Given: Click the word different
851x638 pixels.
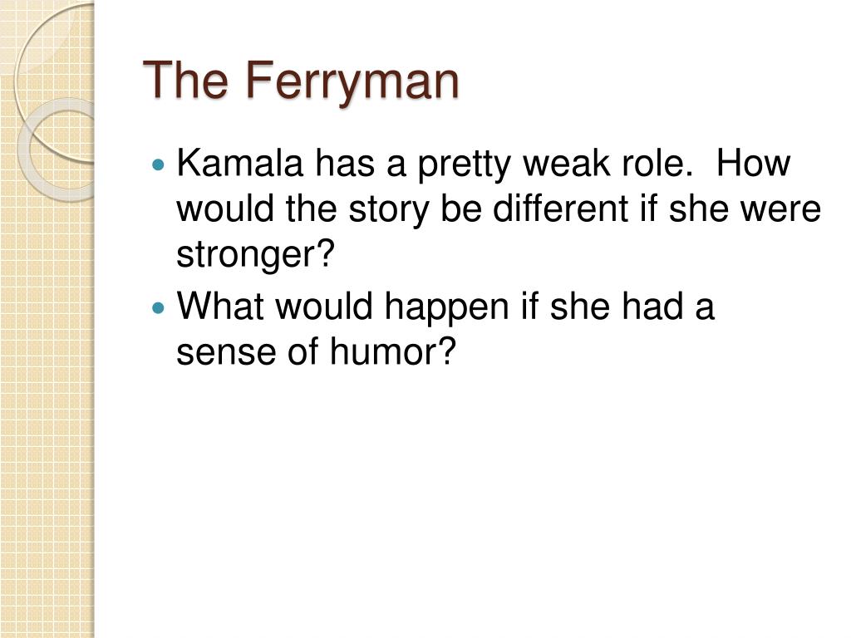Looking at the screenshot, I should (559, 209).
